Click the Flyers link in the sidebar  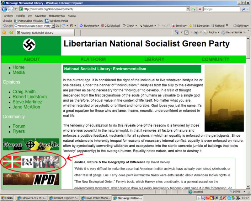(19, 132)
